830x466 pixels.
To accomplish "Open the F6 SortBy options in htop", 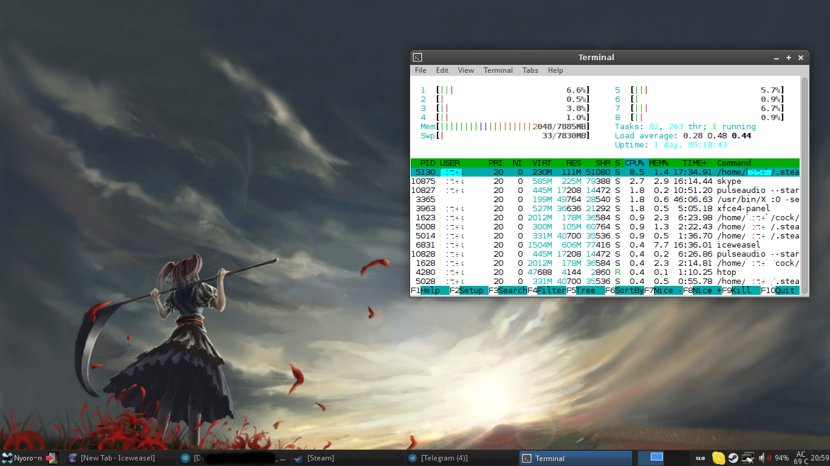I will tap(625, 291).
